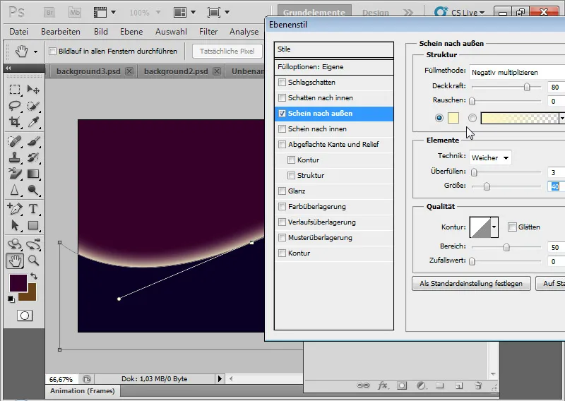Open Fülloptionen: Eigene section
The height and width of the screenshot is (401, 565).
click(333, 67)
